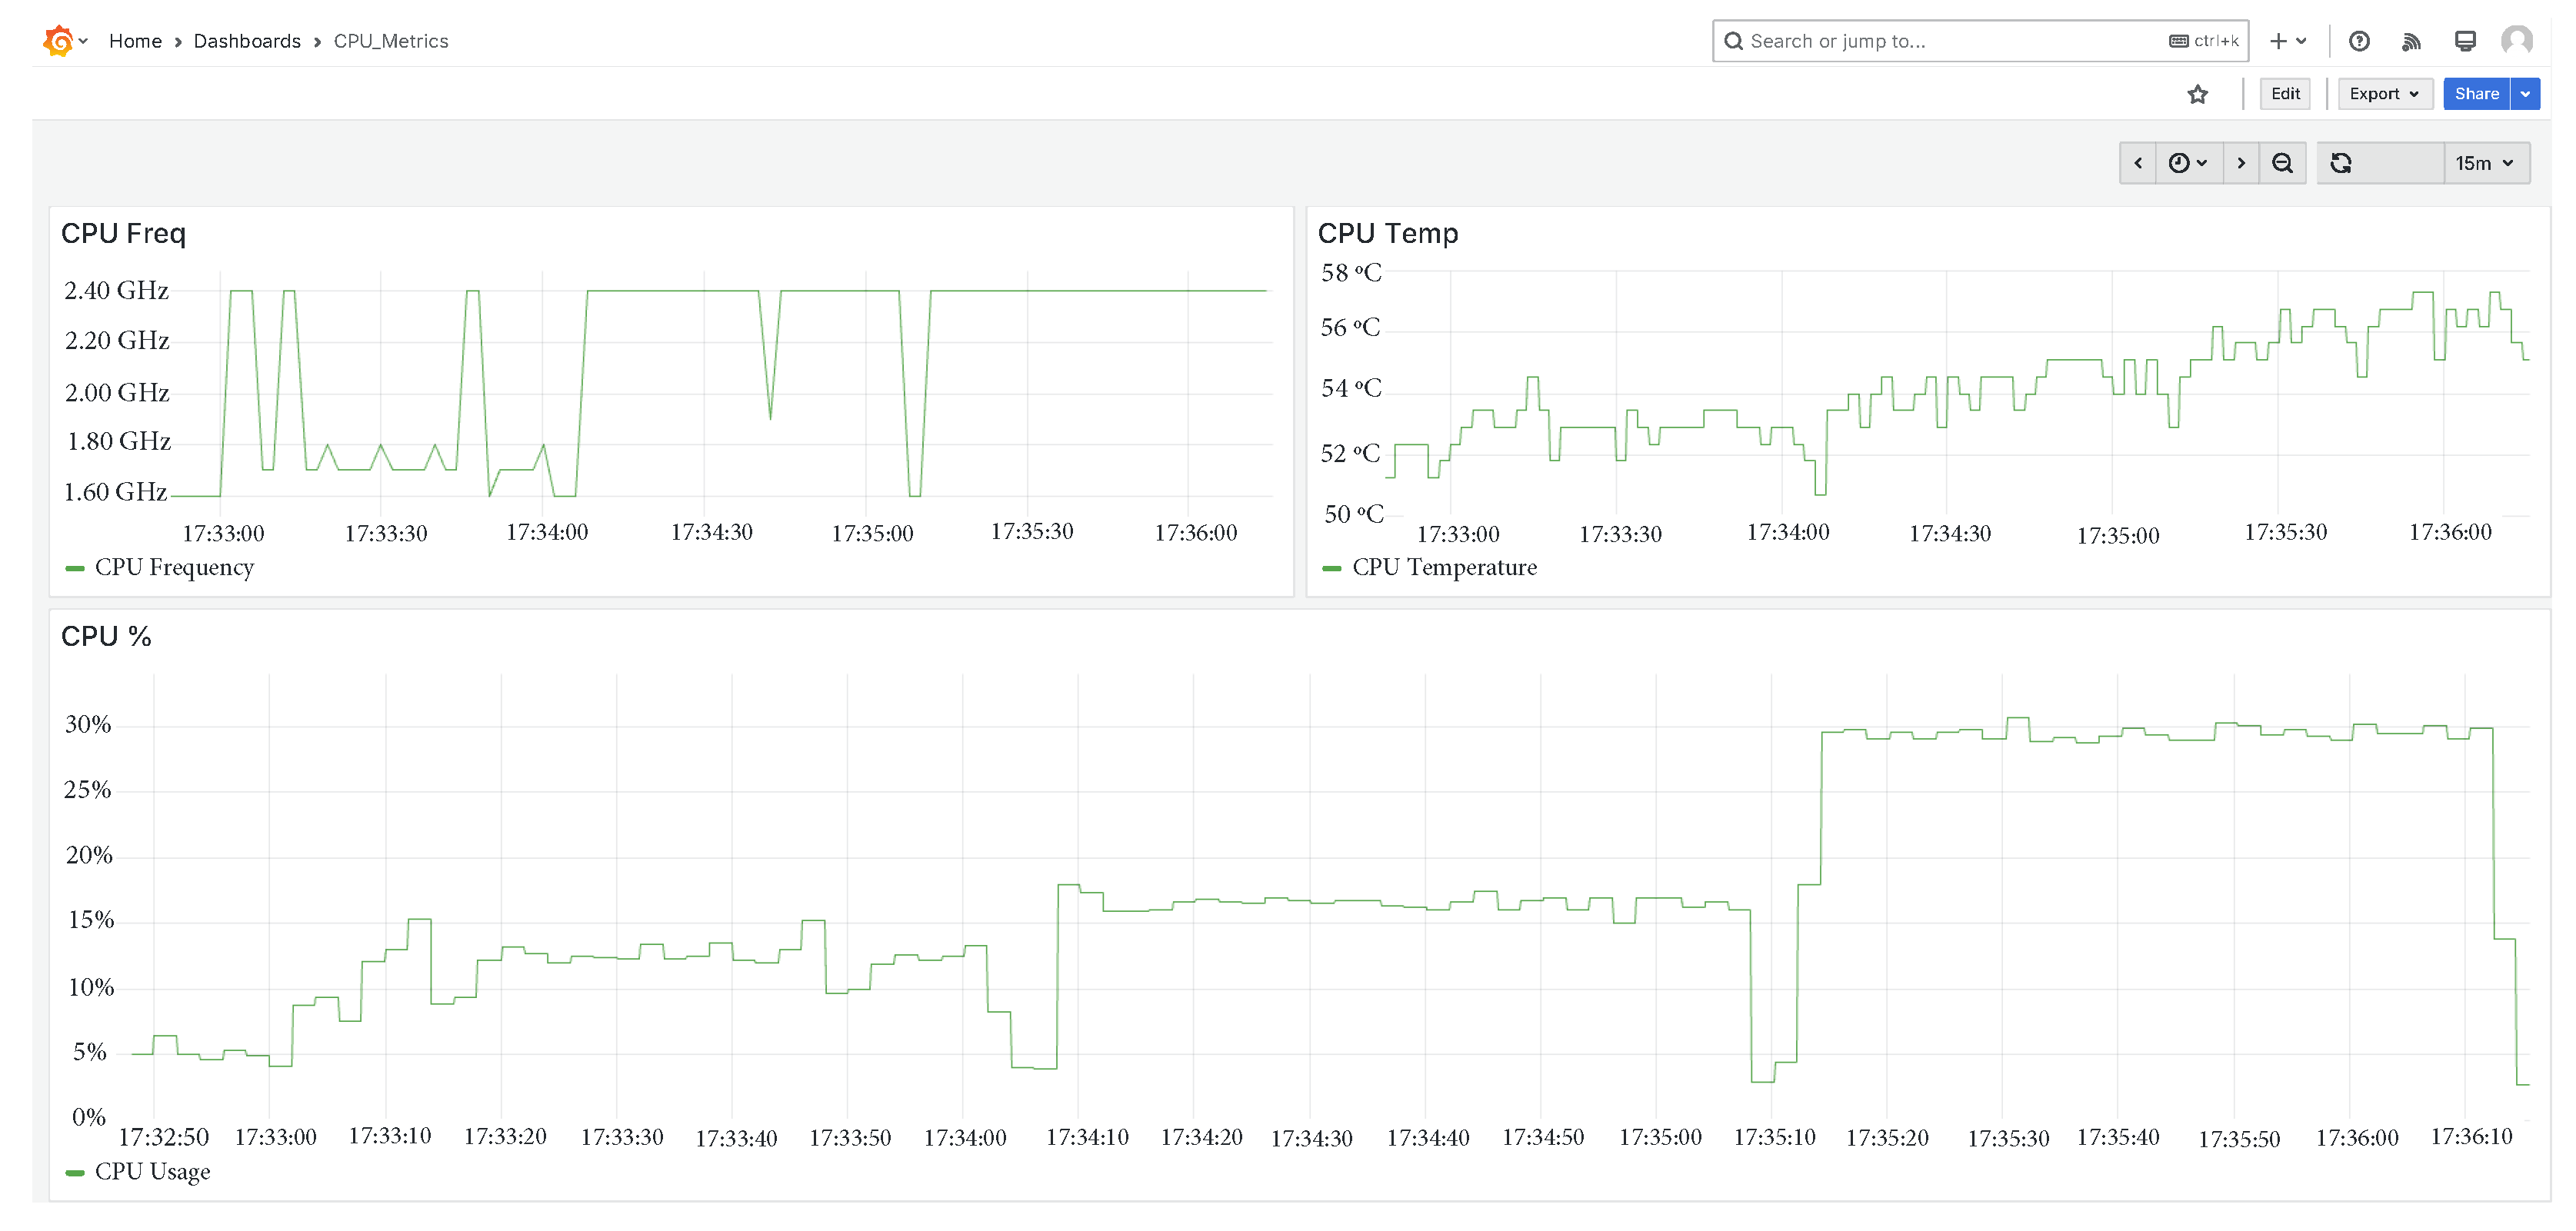Open Dashboards breadcrumb link
Image resolution: width=2576 pixels, height=1231 pixels.
[x=247, y=41]
